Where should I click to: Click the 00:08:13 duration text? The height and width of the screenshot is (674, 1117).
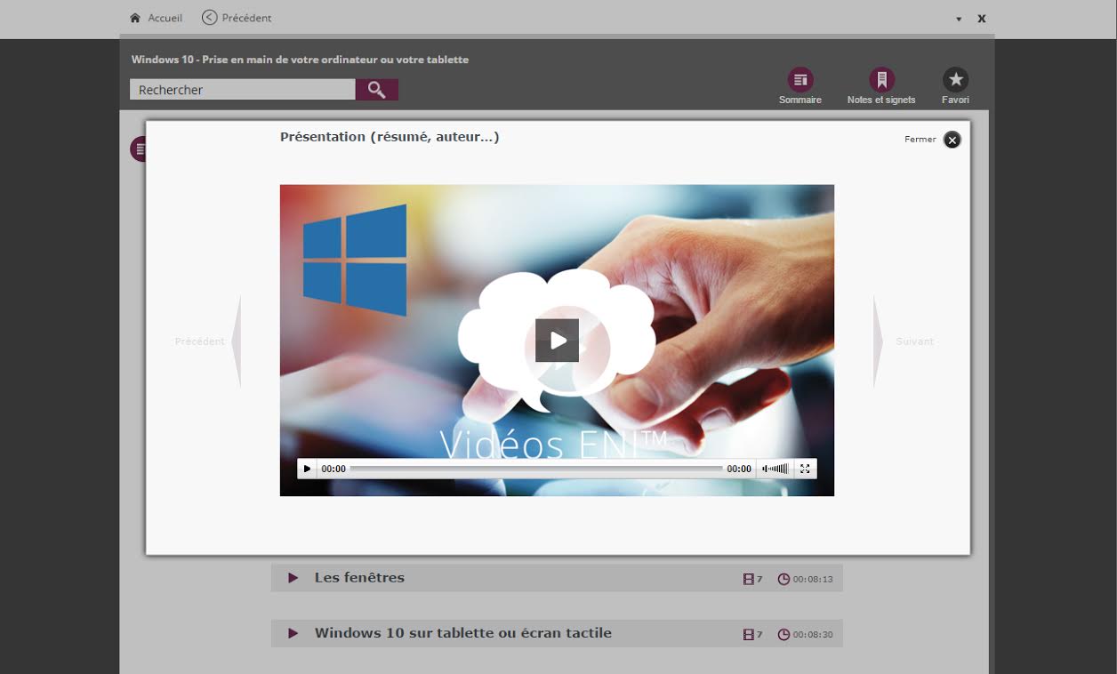tap(813, 580)
